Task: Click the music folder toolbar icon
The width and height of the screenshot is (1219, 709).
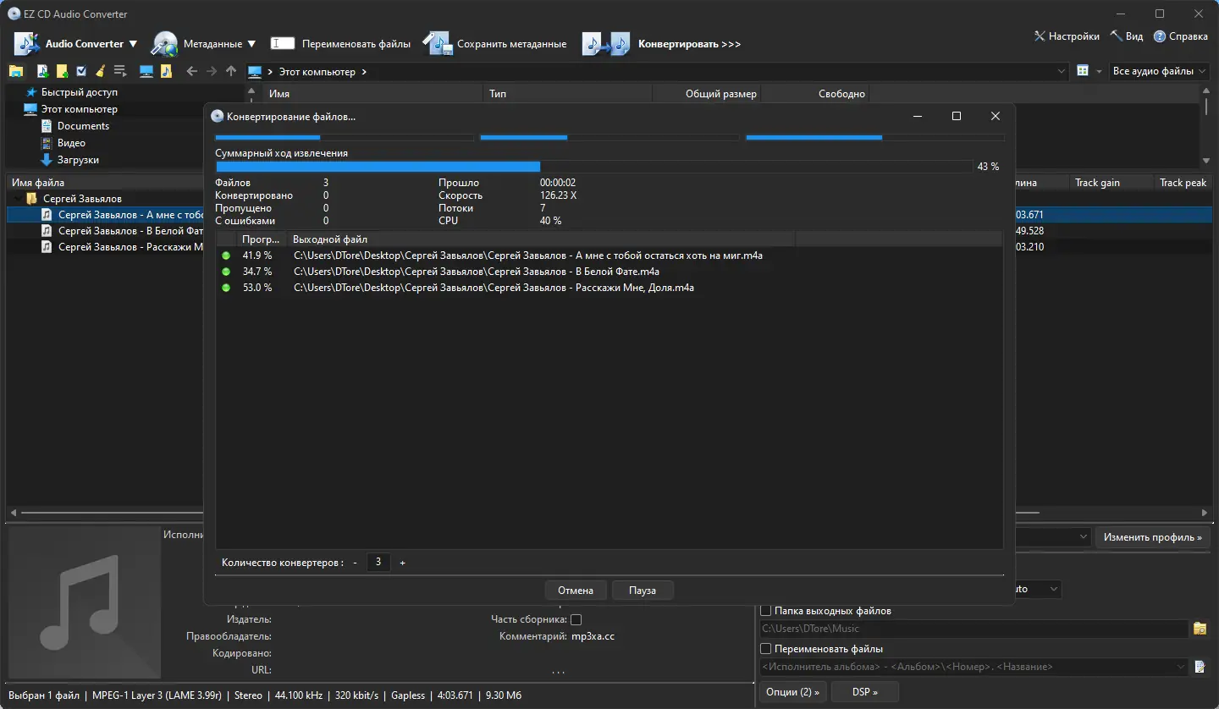Action: pyautogui.click(x=166, y=71)
